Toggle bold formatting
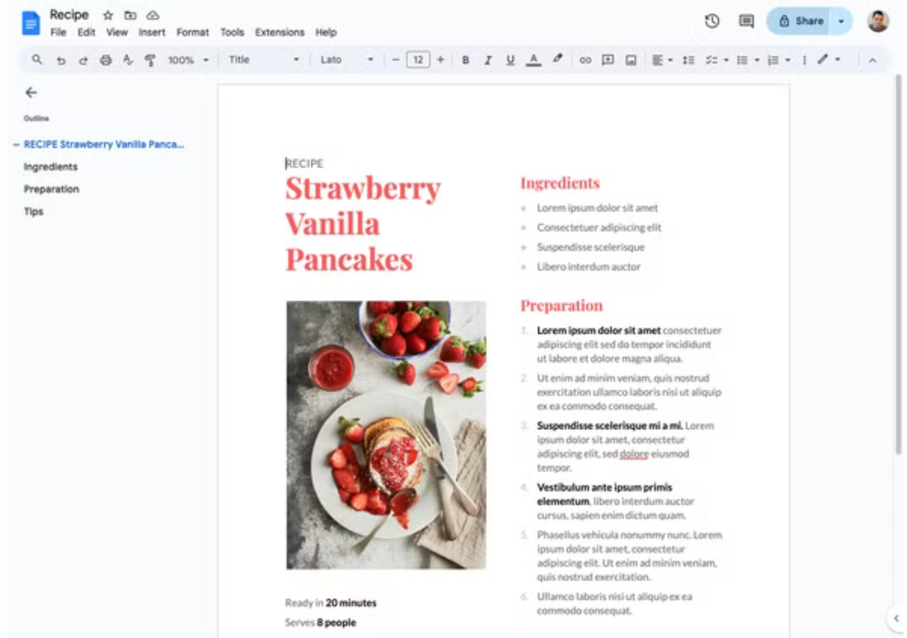 pos(465,60)
